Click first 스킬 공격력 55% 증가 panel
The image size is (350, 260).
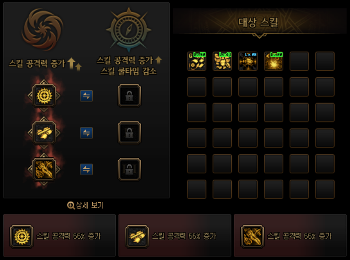coord(59,236)
